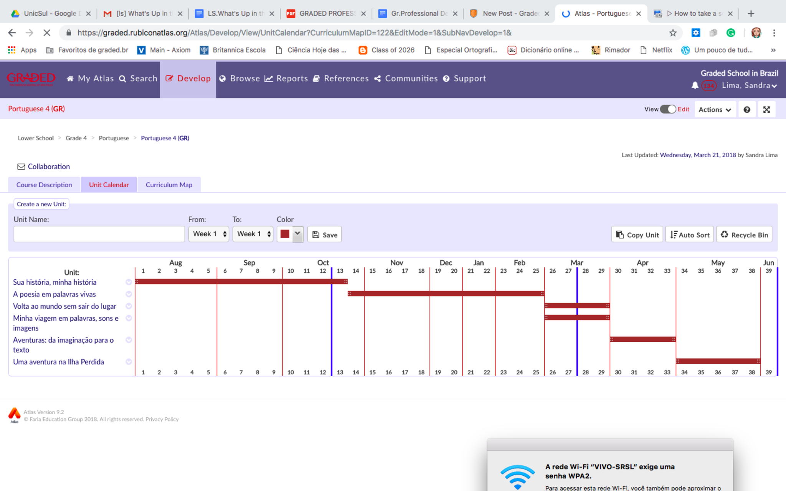Click the Graded logo

pyautogui.click(x=31, y=79)
